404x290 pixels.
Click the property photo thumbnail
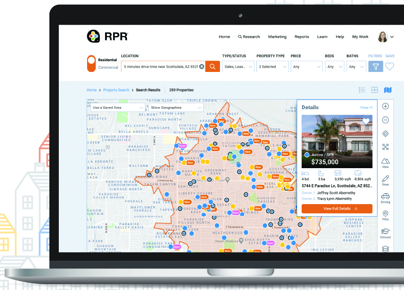coord(337,141)
